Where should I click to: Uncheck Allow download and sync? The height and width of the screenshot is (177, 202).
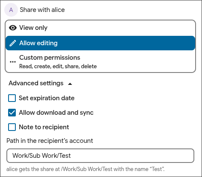12,113
